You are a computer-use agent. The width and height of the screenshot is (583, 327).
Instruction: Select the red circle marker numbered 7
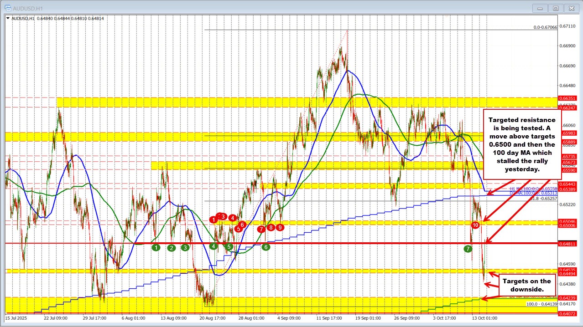[x=261, y=229]
